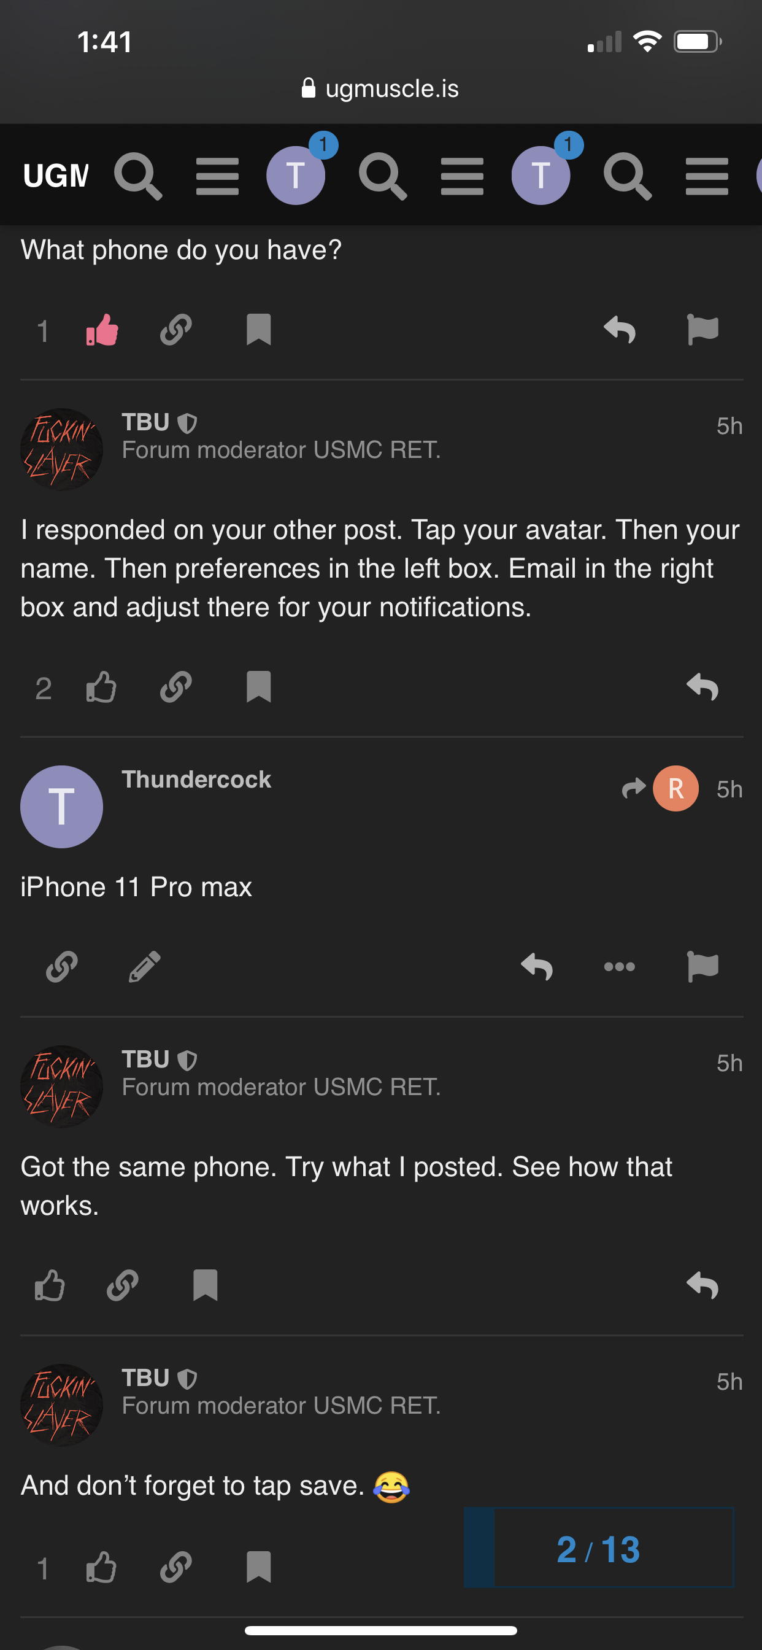The width and height of the screenshot is (762, 1650).
Task: Open the 2 / 13 topic progress navigator
Action: (598, 1549)
